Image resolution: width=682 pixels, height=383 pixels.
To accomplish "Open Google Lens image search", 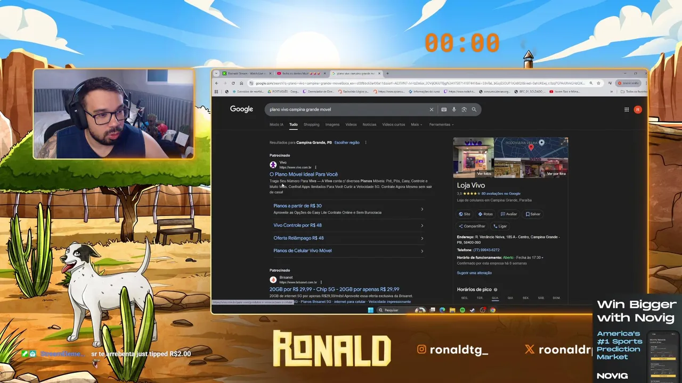I will pyautogui.click(x=464, y=110).
